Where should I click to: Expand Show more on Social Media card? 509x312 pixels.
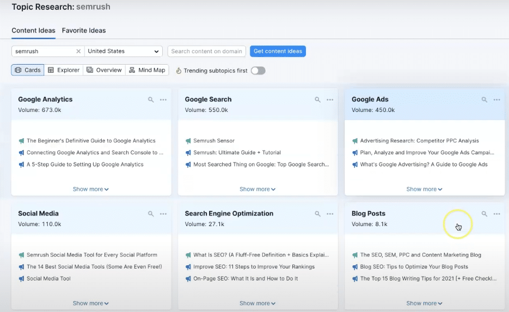tap(90, 303)
